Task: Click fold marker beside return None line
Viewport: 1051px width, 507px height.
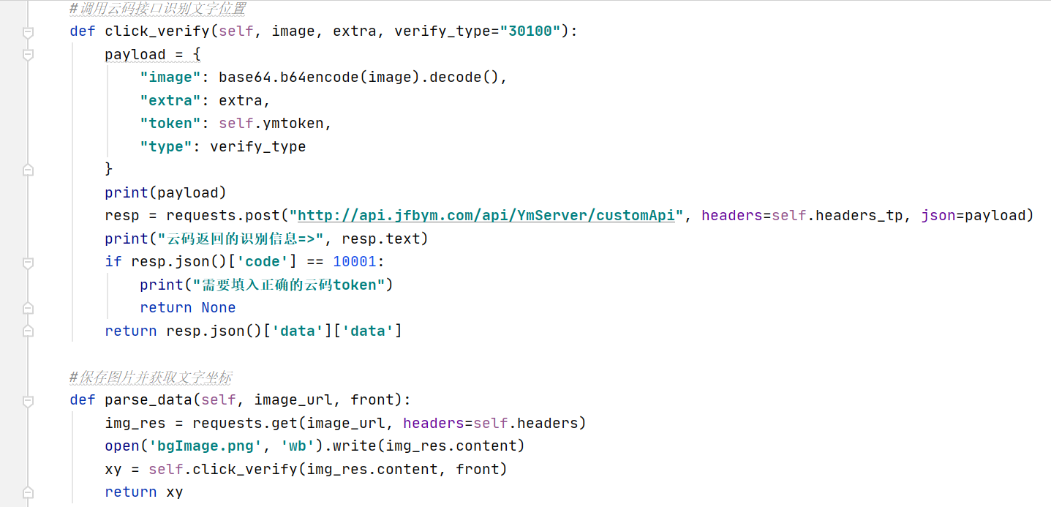Action: coord(28,308)
